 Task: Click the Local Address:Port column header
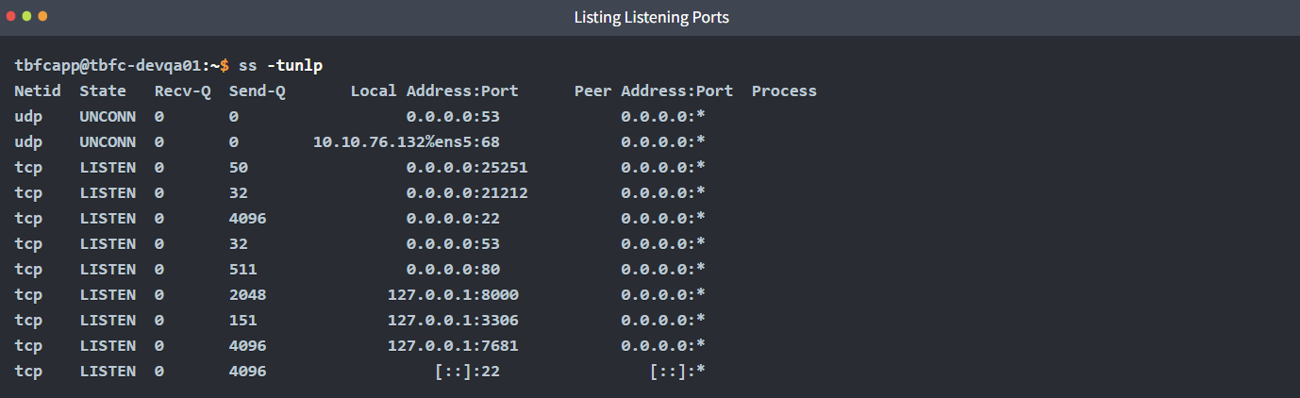pyautogui.click(x=434, y=91)
